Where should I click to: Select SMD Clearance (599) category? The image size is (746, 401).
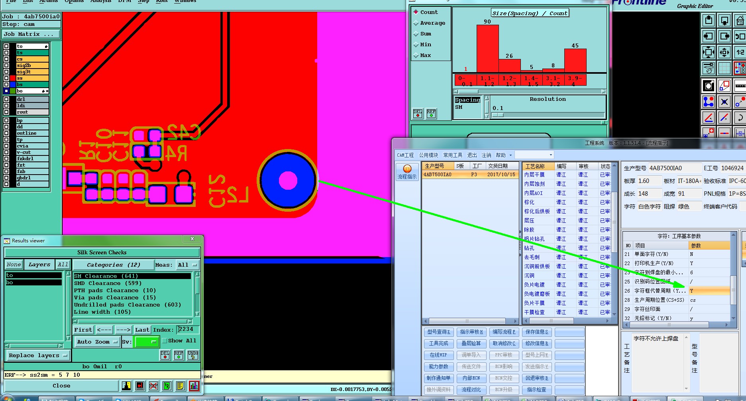(133, 283)
